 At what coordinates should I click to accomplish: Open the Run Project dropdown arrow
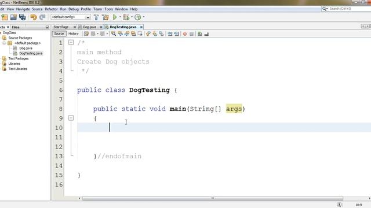click(120, 17)
